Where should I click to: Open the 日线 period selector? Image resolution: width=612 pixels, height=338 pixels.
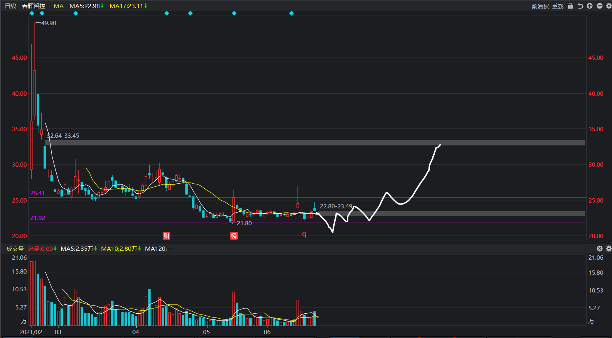tap(11, 6)
